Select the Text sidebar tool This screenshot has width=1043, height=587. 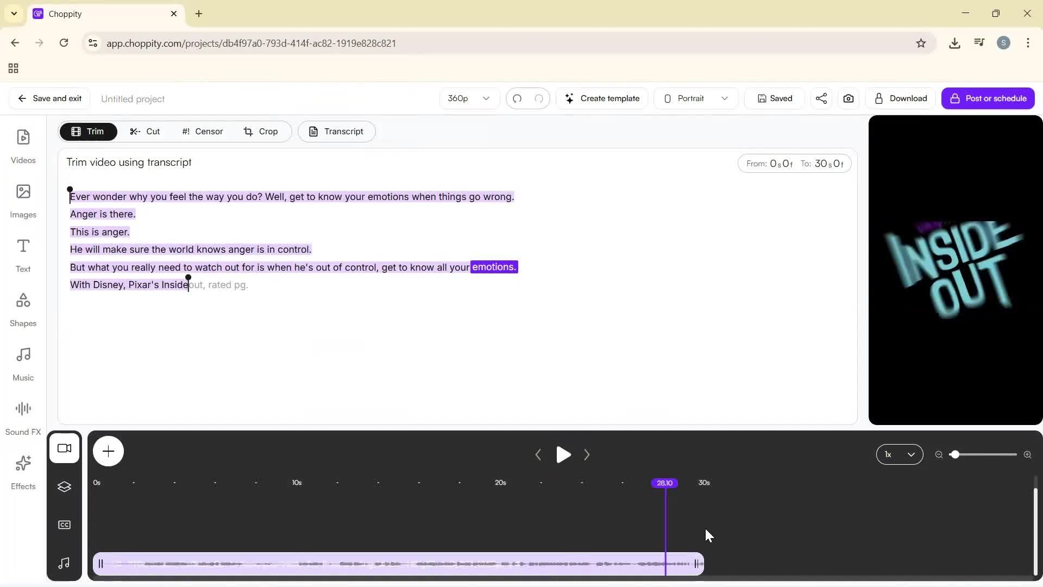pyautogui.click(x=23, y=254)
